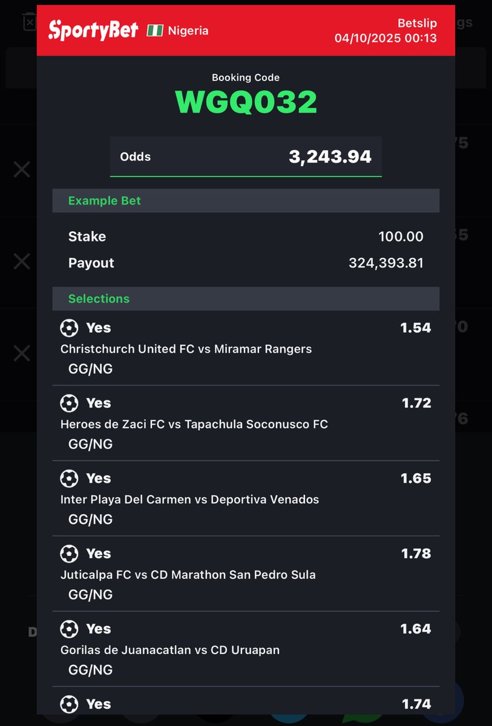Open the Selections section header
The height and width of the screenshot is (726, 492).
click(246, 299)
